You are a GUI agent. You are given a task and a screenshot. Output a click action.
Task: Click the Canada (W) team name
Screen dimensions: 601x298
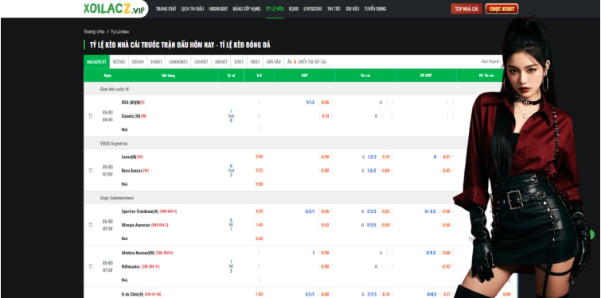[131, 116]
